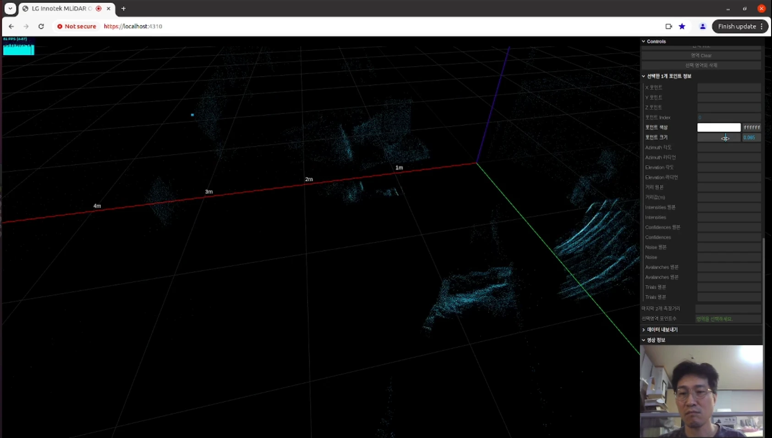
Task: Click the 3m axis distance label
Action: [x=209, y=192]
